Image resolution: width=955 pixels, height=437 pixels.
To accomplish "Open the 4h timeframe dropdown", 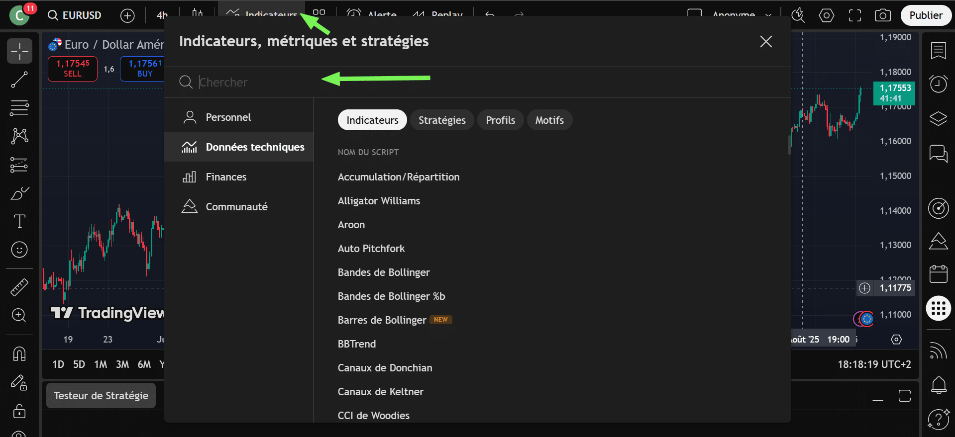I will pyautogui.click(x=162, y=15).
